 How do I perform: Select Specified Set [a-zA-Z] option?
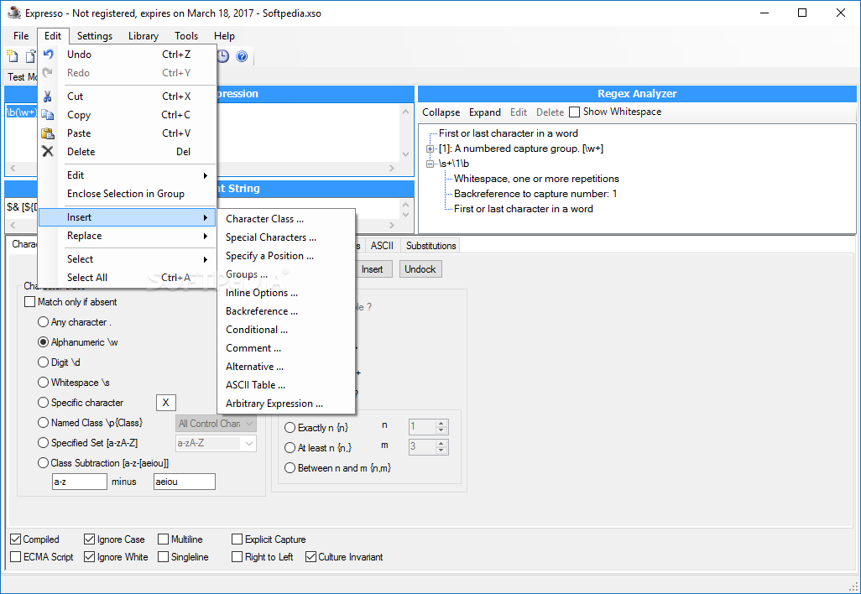coord(43,442)
